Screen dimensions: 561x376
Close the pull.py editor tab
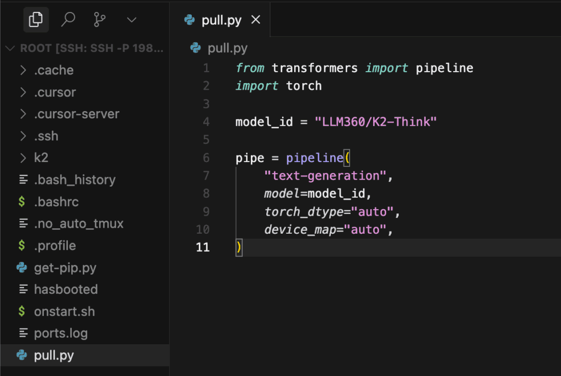coord(255,20)
